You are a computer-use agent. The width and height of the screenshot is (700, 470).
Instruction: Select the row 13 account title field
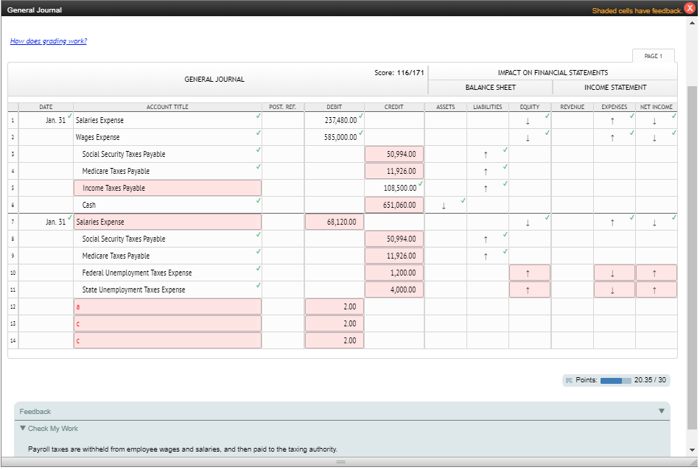(x=167, y=323)
